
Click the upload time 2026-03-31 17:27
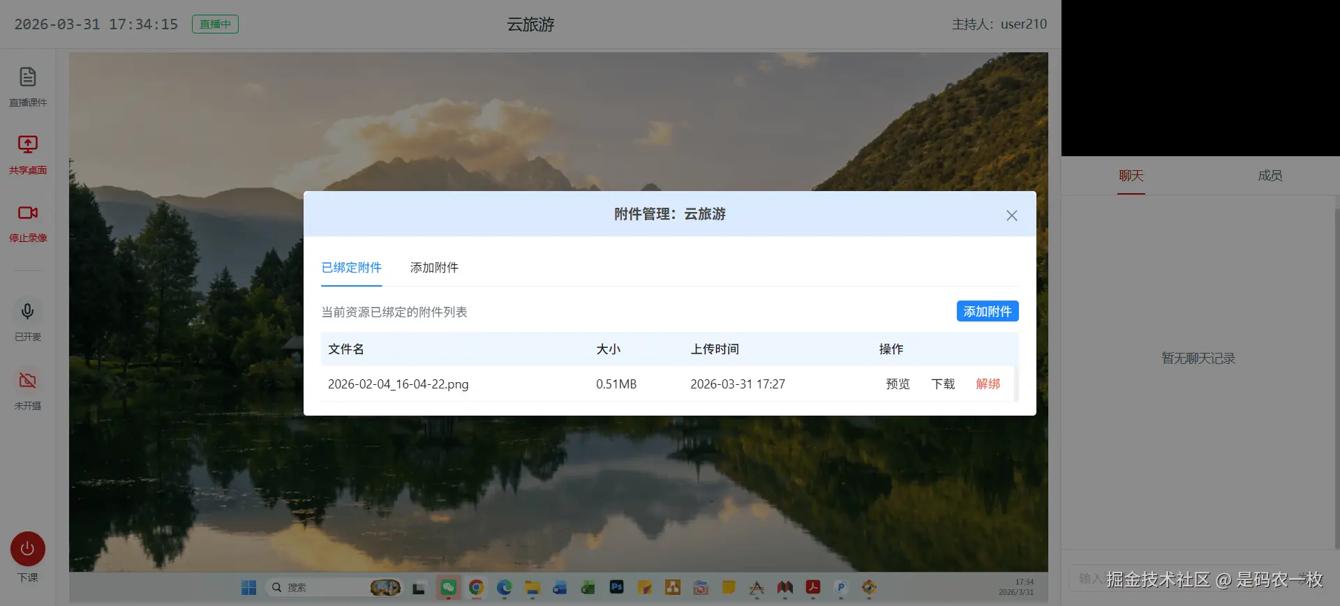[x=738, y=384]
